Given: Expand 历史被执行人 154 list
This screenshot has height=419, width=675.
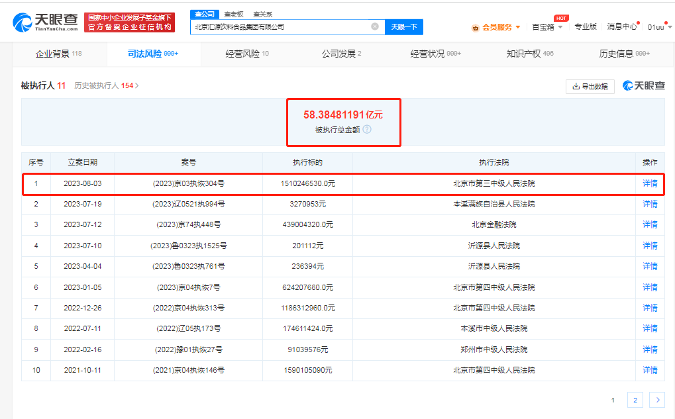Looking at the screenshot, I should pos(106,86).
